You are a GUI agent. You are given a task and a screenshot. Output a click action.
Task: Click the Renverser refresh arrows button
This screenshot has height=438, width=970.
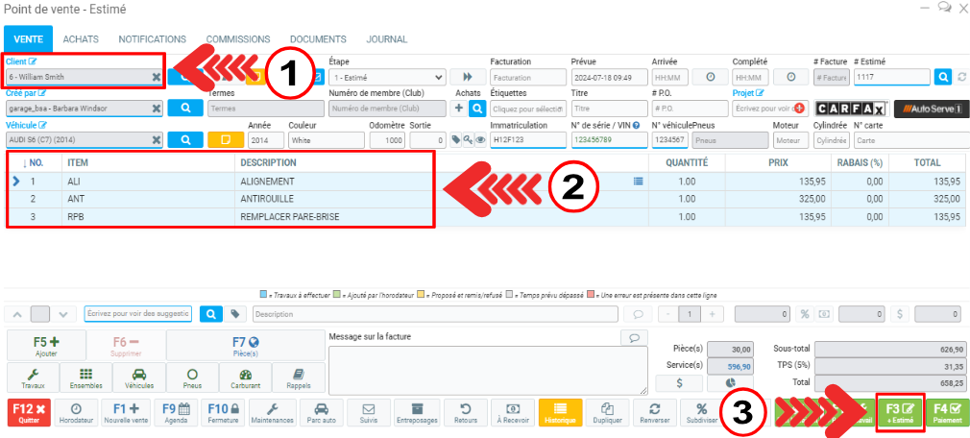point(653,412)
